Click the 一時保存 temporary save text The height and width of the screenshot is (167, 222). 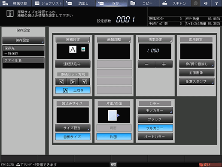11,54
